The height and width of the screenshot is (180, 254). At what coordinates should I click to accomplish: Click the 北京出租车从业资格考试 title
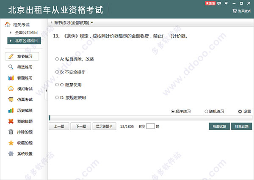(55, 10)
